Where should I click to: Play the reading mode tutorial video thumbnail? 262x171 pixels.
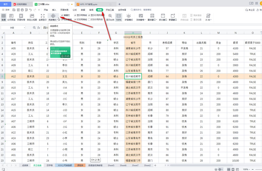[x=60, y=53]
